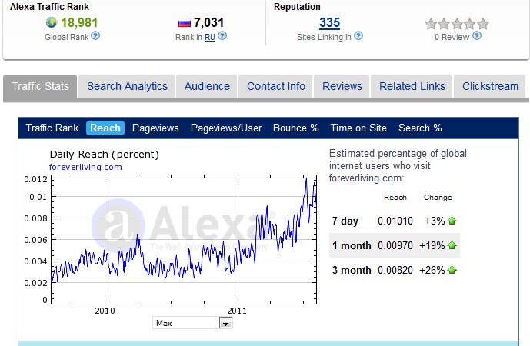This screenshot has width=530, height=346.
Task: Click the foreverliving.com chart legend link
Action: (x=85, y=167)
